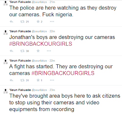Open the 21m timestamp of the top tweet
The height and width of the screenshot is (114, 122).
(x=52, y=2)
